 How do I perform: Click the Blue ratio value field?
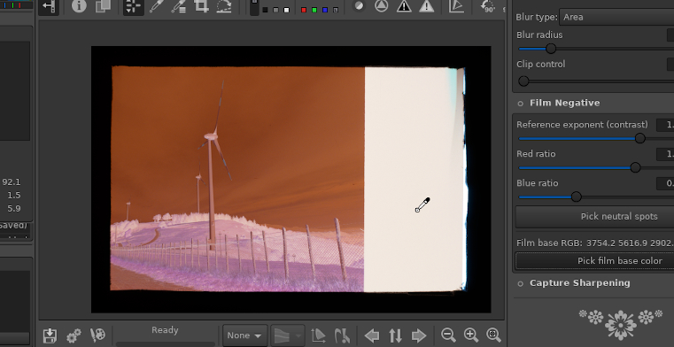(665, 183)
